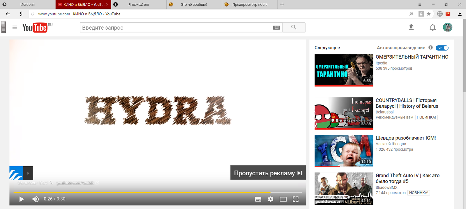Mute the player volume speaker icon

coord(36,199)
